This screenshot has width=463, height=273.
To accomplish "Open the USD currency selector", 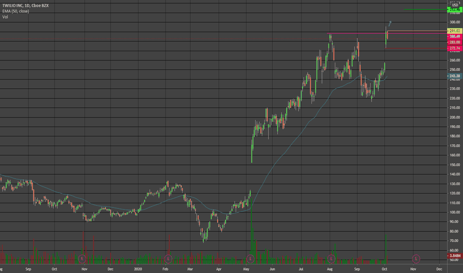I will (x=455, y=5).
